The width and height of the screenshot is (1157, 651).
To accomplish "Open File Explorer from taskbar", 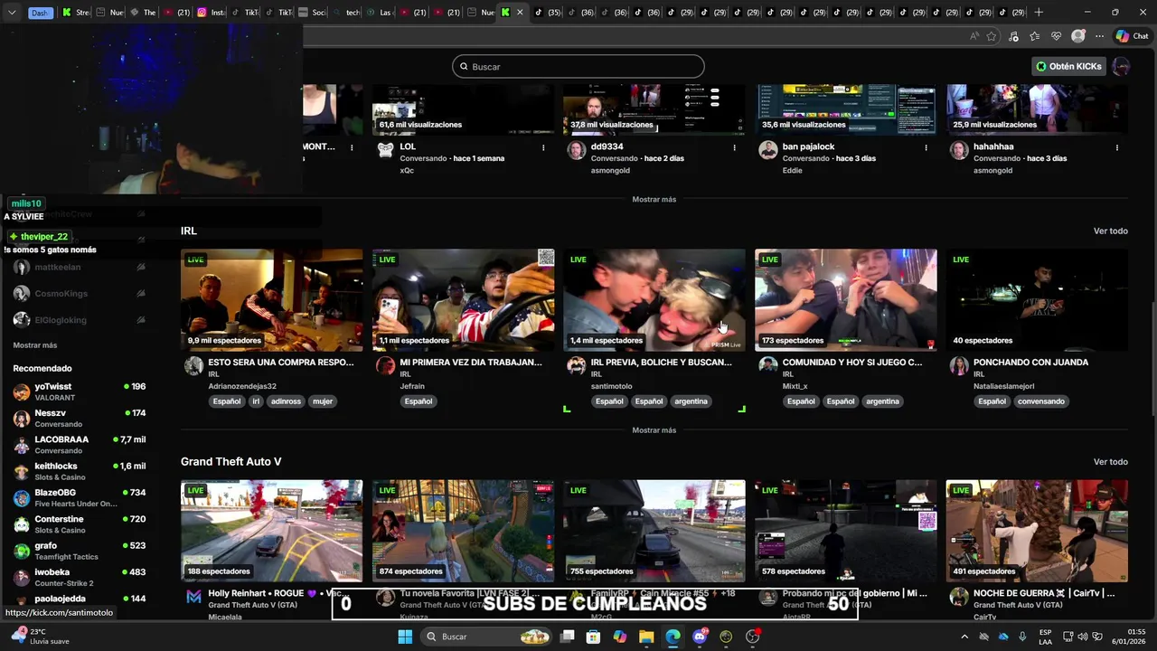I will click(x=646, y=637).
